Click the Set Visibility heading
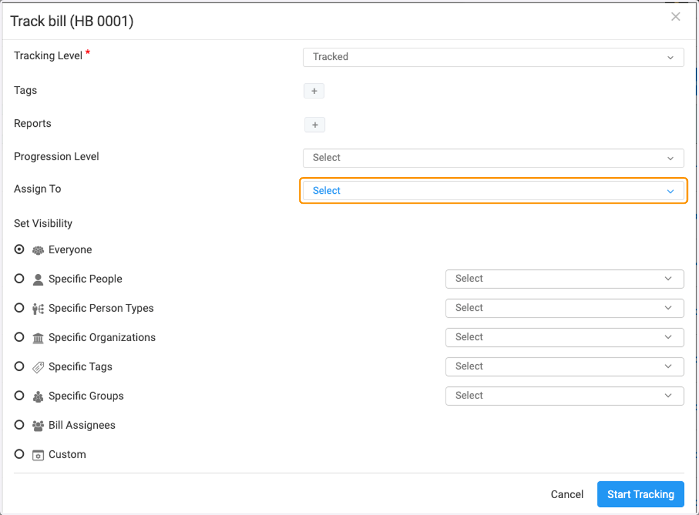Viewport: 699px width, 515px height. tap(43, 223)
